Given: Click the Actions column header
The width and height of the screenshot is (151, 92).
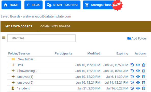Looking at the screenshot, I should click(x=140, y=53).
